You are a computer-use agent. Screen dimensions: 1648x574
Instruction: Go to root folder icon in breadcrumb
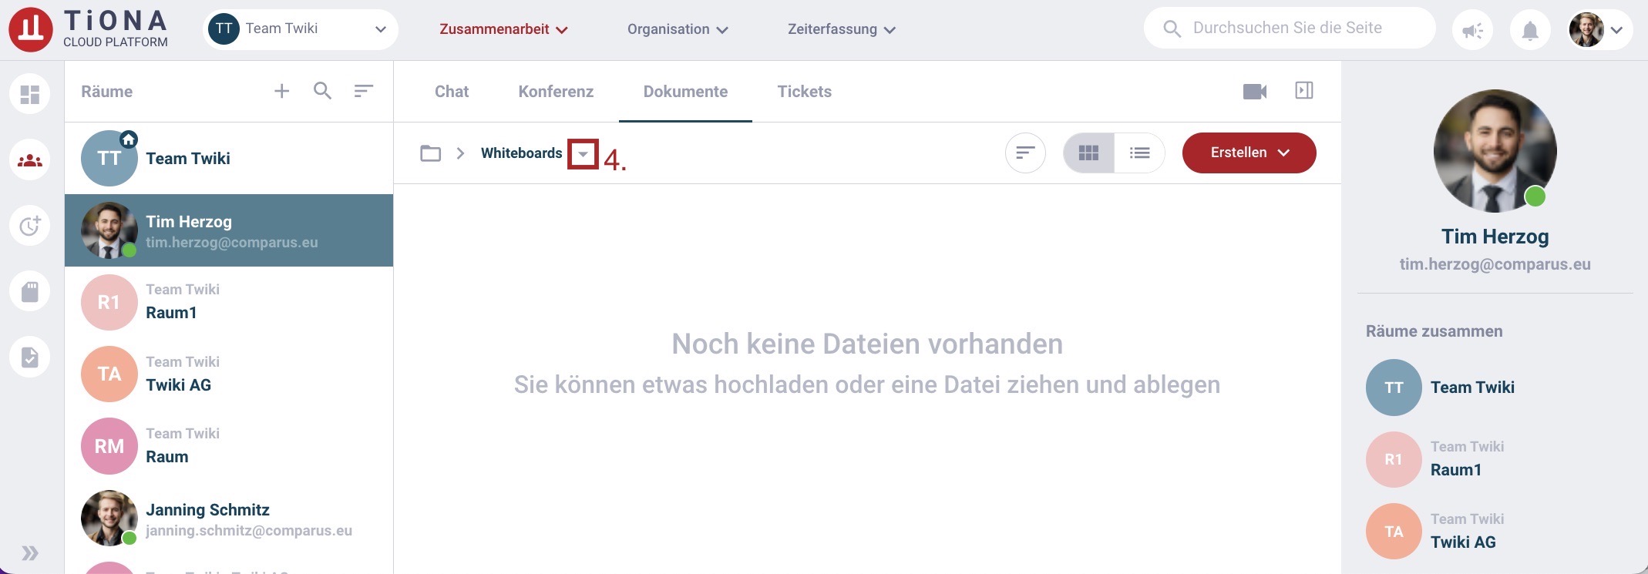tap(431, 153)
